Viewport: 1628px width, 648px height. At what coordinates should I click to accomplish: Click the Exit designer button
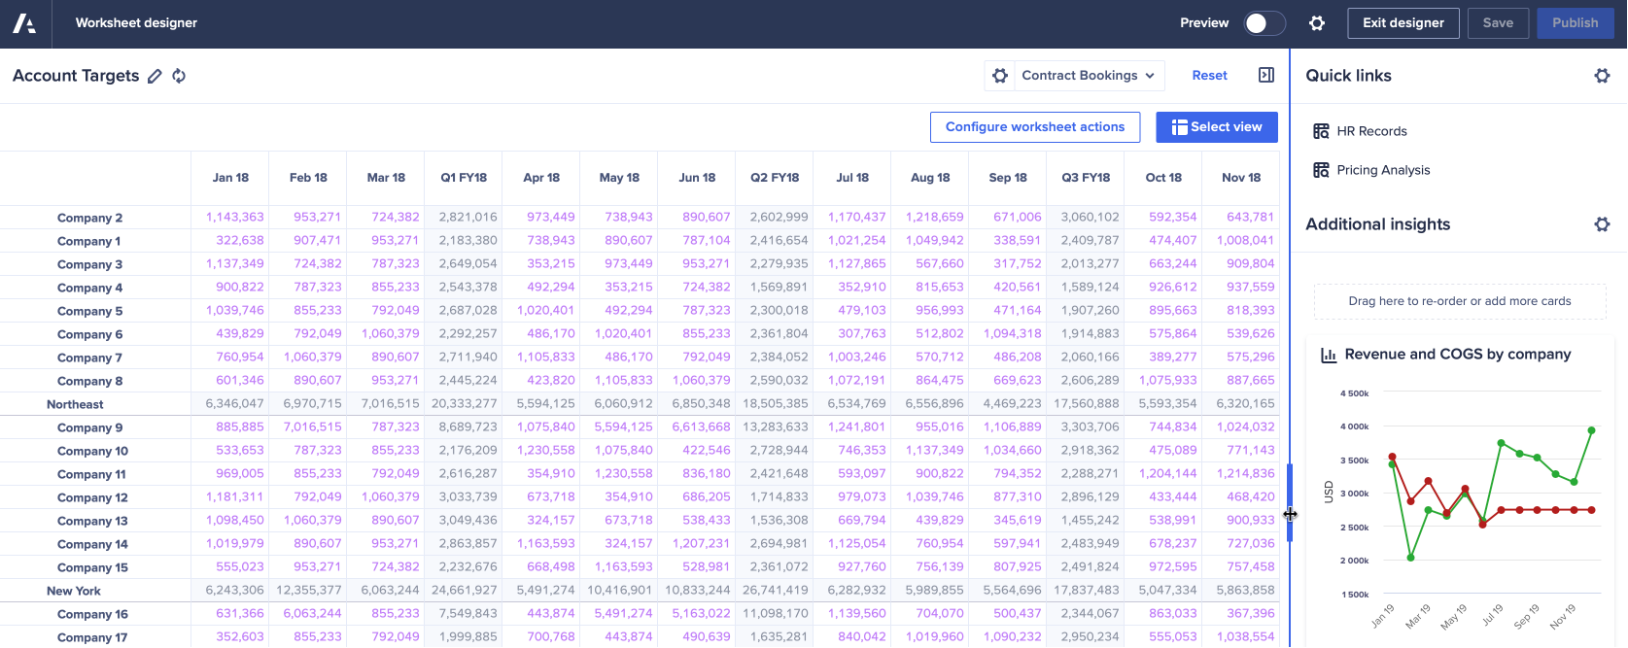(x=1403, y=23)
